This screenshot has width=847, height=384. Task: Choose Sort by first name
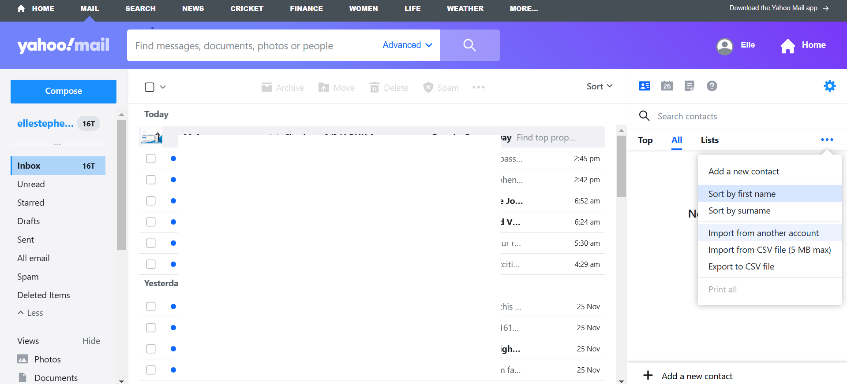click(770, 194)
